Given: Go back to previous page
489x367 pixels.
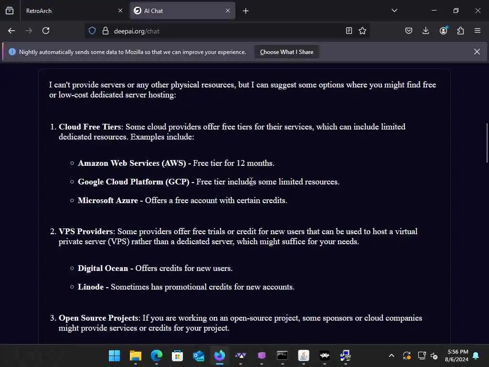Looking at the screenshot, I should (x=11, y=31).
